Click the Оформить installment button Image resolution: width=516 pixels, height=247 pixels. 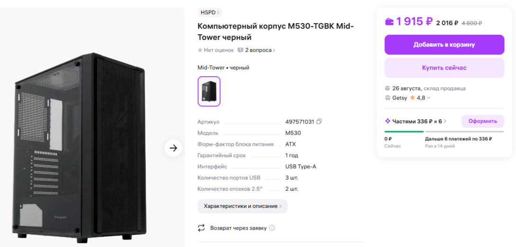tap(482, 121)
